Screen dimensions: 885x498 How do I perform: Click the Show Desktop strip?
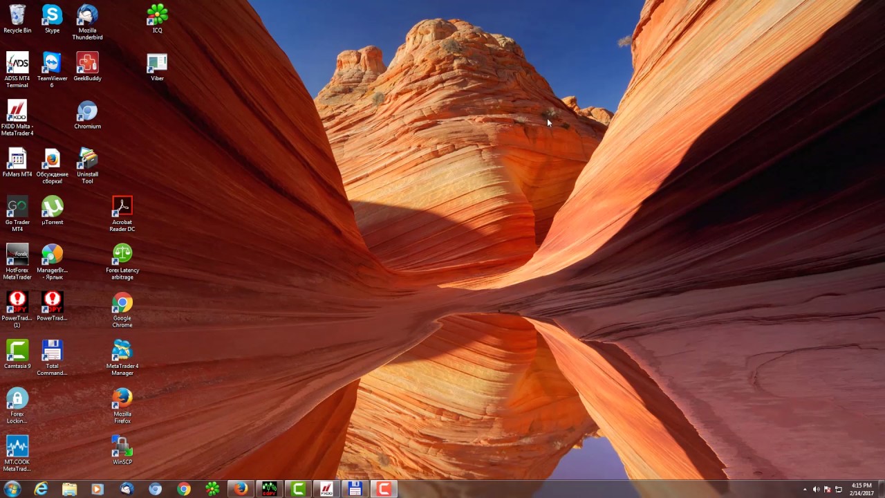click(882, 489)
